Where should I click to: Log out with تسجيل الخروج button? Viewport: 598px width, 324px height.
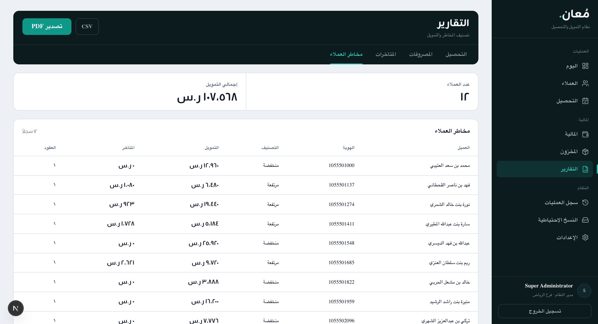[x=545, y=311]
